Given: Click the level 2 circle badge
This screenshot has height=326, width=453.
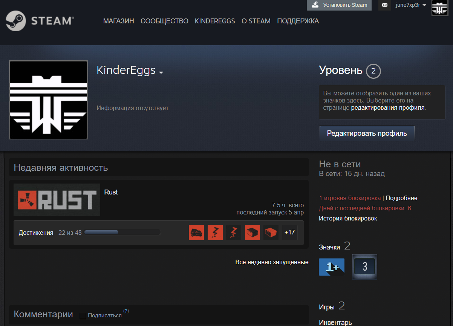Looking at the screenshot, I should coord(373,71).
